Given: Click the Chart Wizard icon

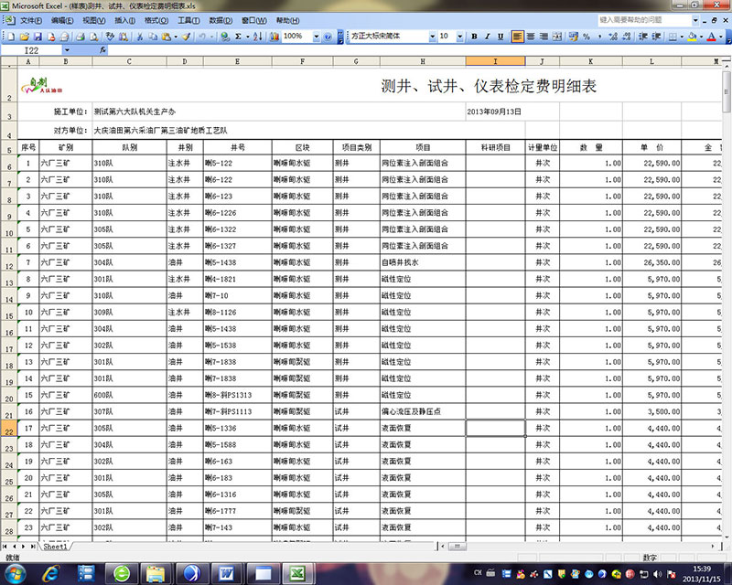Looking at the screenshot, I should (274, 36).
